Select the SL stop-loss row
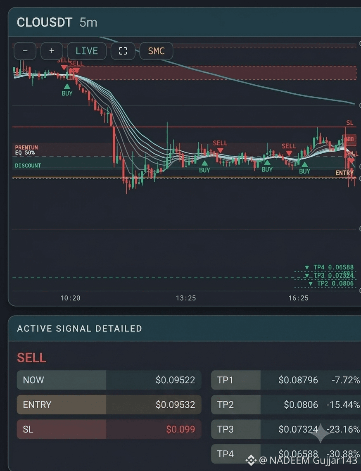 click(x=109, y=429)
